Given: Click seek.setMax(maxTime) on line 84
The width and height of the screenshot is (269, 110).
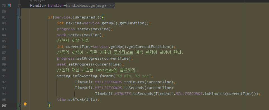Looking at the screenshot, I should pyautogui.click(x=80, y=35).
